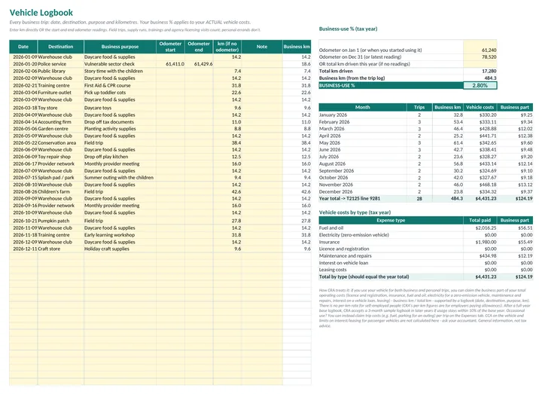The height and width of the screenshot is (394, 542).
Task: Select the Garden centre destination cell
Action: [x=60, y=129]
